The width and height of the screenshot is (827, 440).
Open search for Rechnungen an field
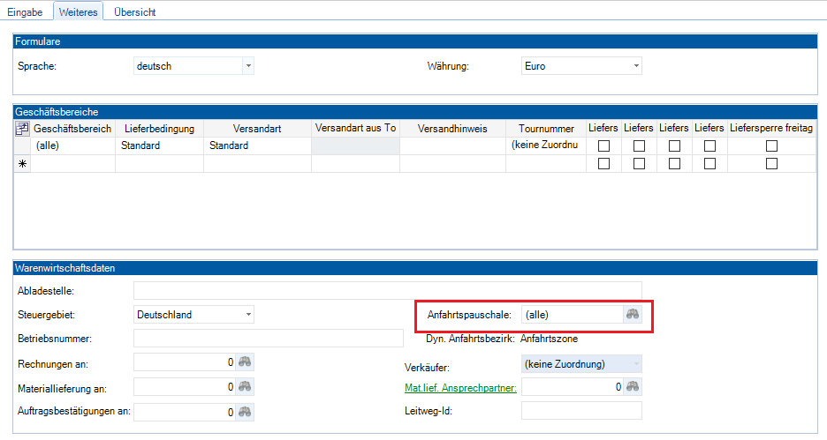click(245, 362)
